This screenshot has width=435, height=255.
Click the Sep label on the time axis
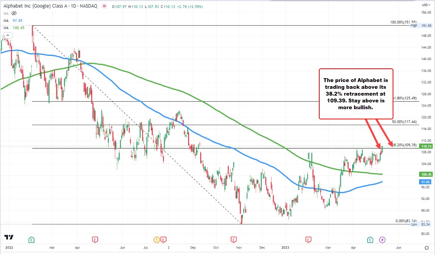point(193,247)
